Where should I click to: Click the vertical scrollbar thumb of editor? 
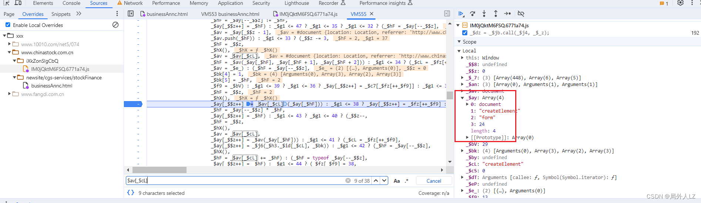pyautogui.click(x=450, y=95)
